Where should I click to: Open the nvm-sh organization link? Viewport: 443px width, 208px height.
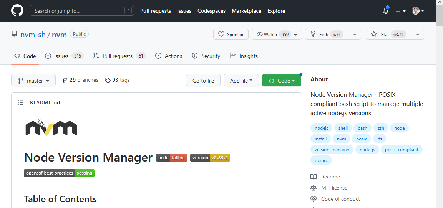tap(33, 35)
